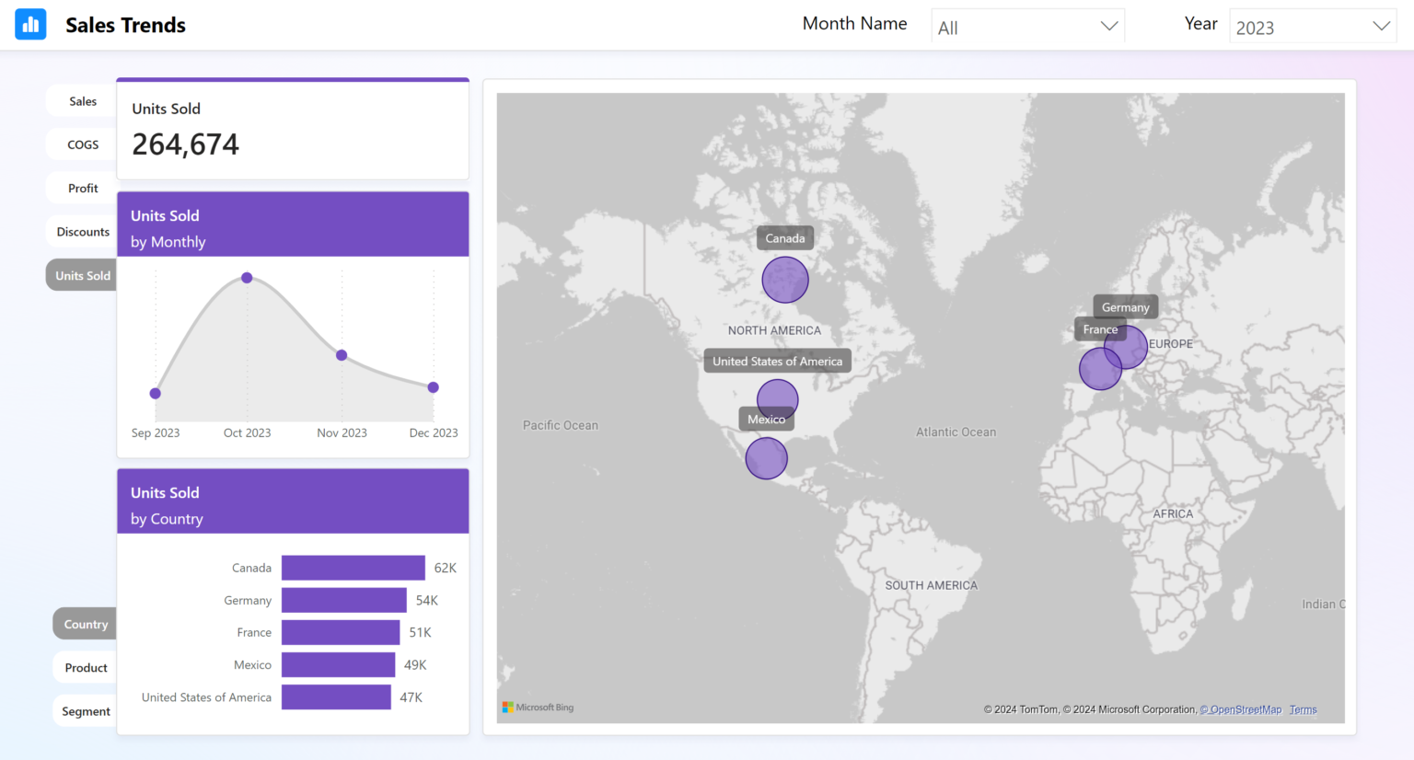
Task: Open the OpenStreetMap attribution link
Action: click(x=1240, y=709)
